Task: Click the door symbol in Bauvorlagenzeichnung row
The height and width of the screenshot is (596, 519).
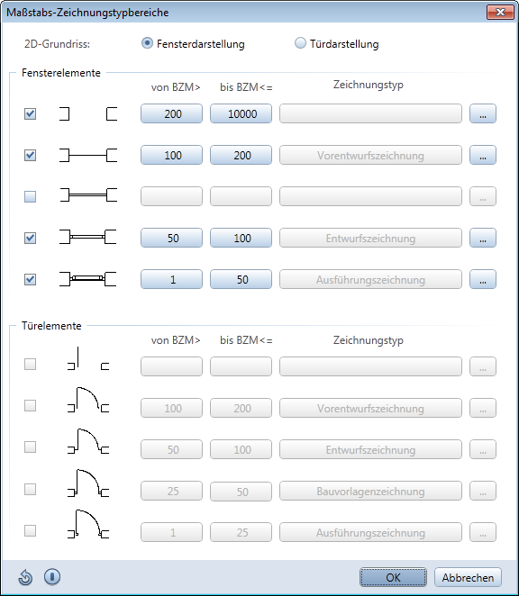Action: click(88, 483)
